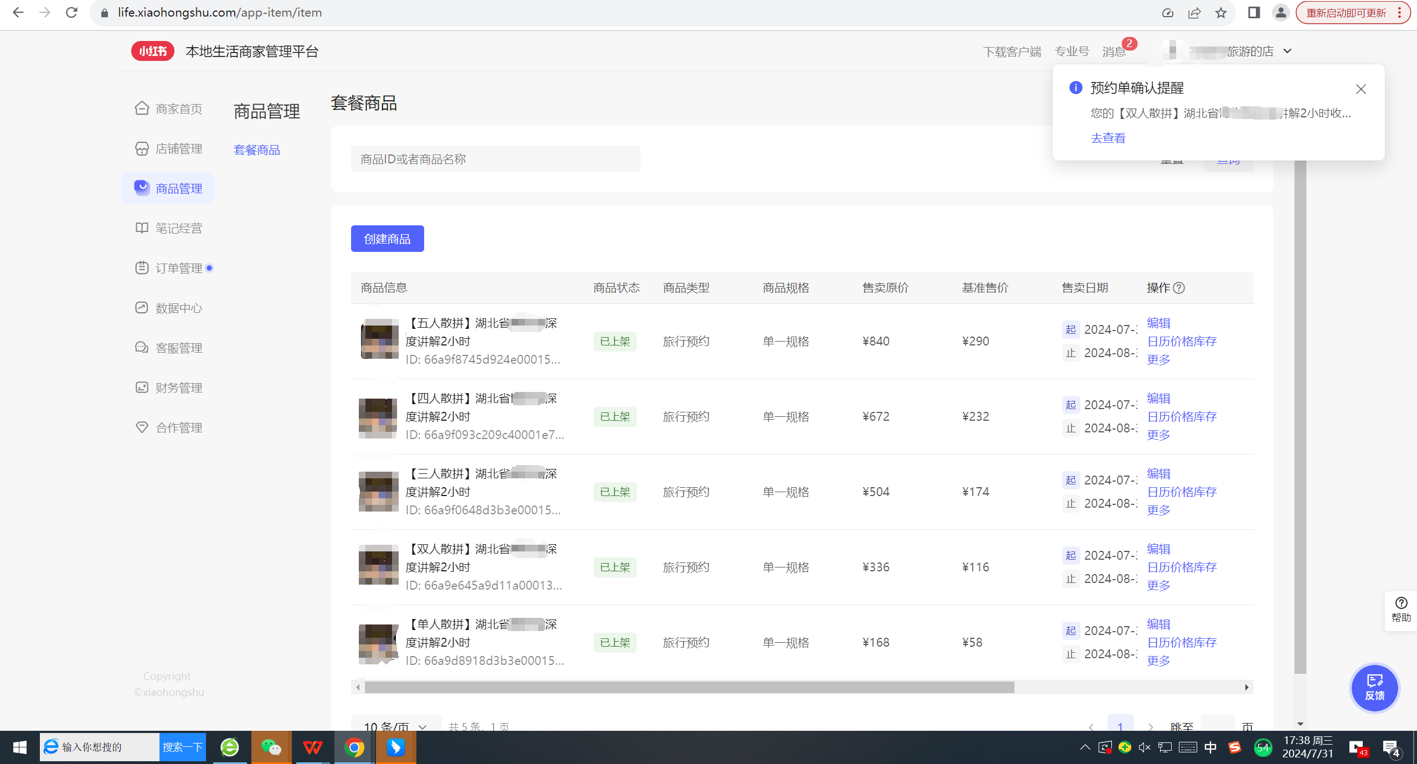Select the 套餐商品 submenu item
This screenshot has height=764, width=1417.
click(256, 150)
